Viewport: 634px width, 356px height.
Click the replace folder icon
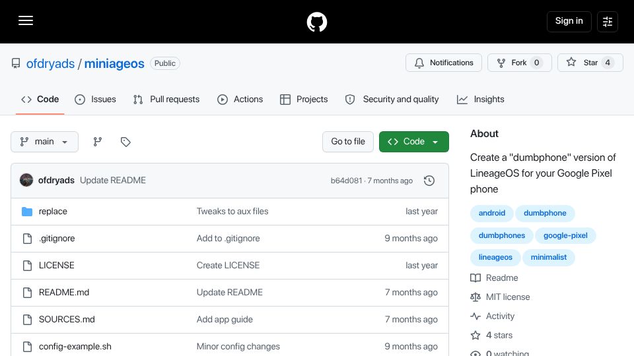27,211
